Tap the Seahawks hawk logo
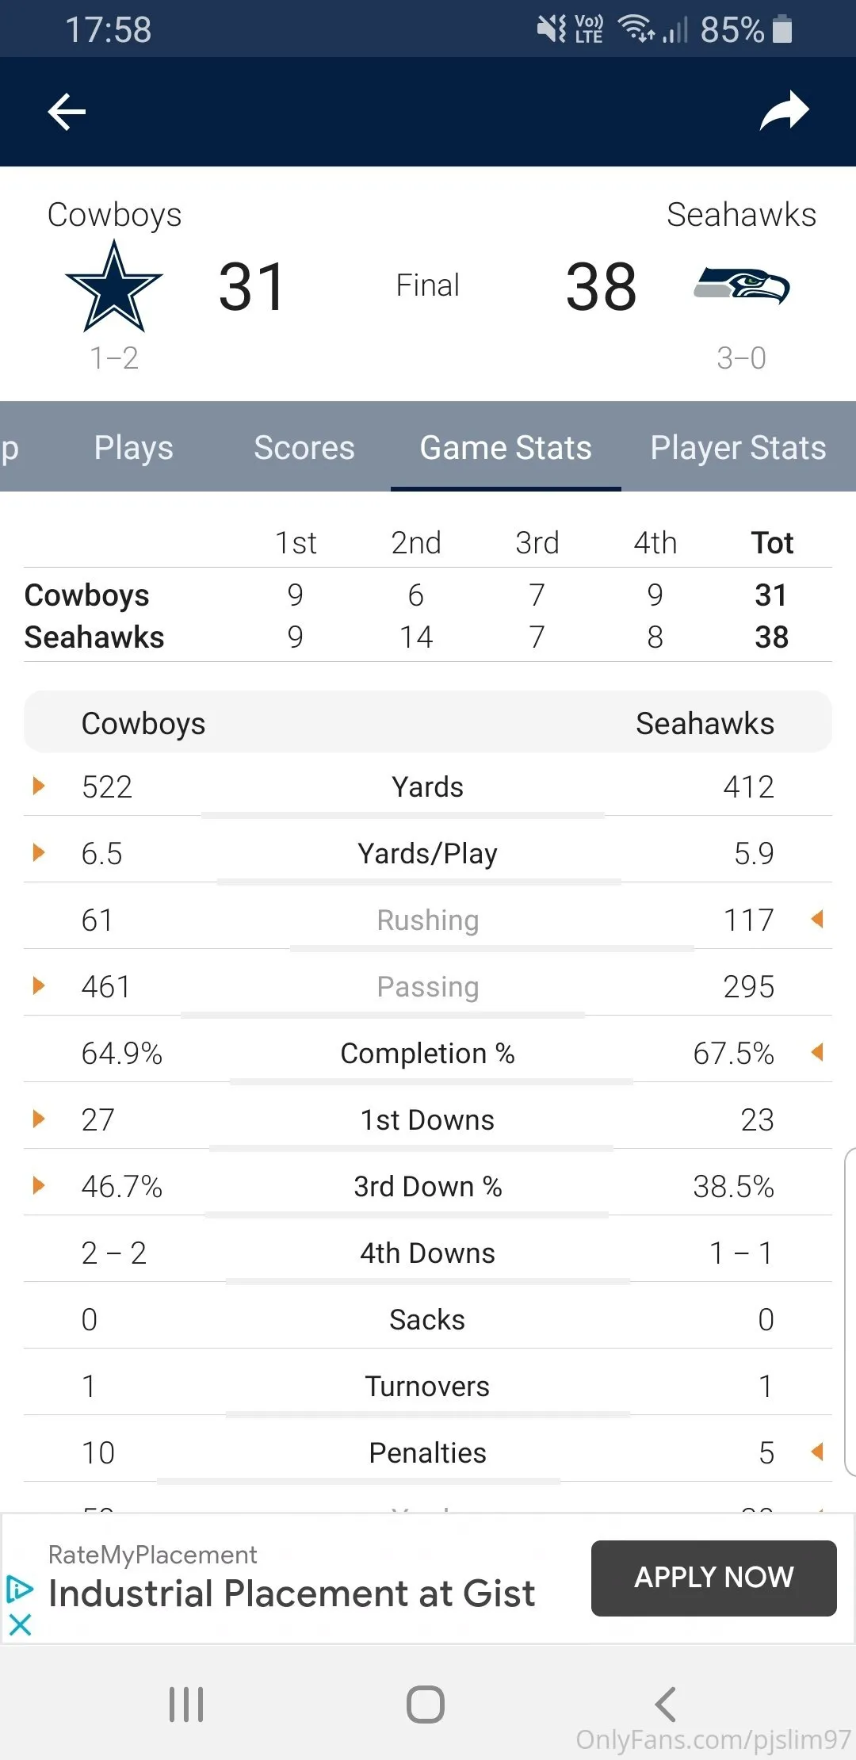856x1760 pixels. [x=742, y=286]
